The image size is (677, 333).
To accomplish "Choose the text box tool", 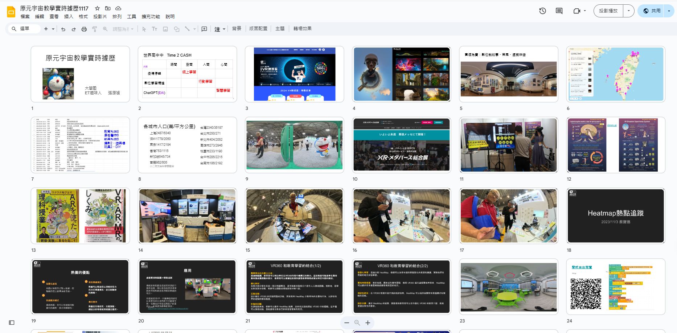I will 155,29.
